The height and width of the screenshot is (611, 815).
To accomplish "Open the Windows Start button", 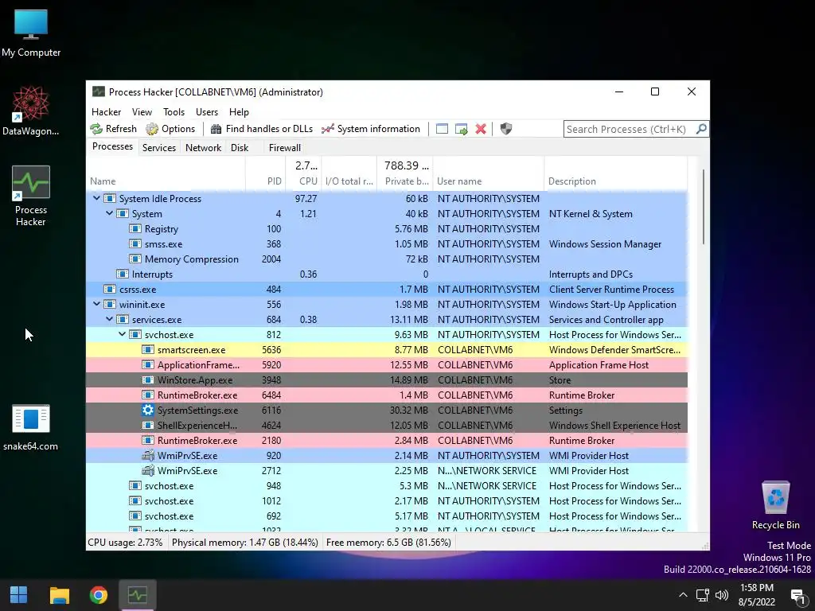I will 19,595.
